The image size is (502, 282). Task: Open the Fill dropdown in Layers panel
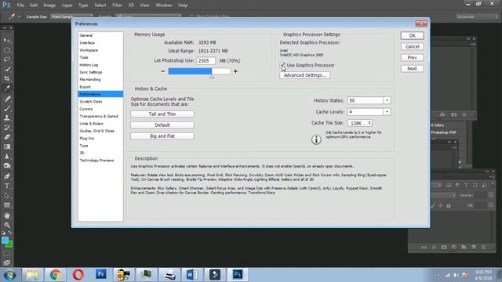491,205
